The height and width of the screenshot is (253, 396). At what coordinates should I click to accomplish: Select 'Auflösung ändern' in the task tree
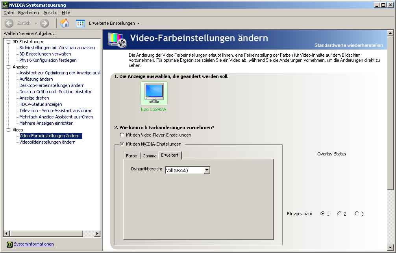(36, 79)
